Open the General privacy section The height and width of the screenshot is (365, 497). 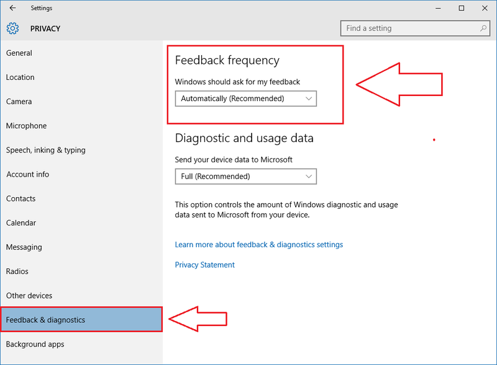[19, 53]
